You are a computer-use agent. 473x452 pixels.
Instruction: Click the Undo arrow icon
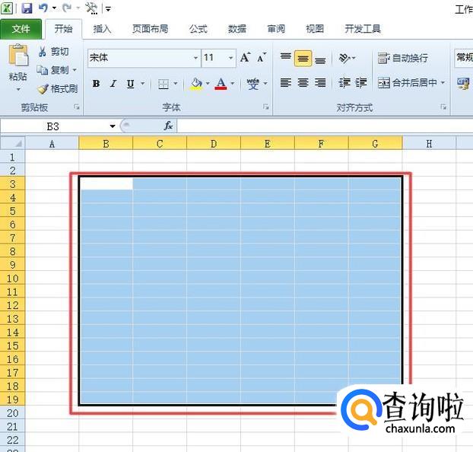point(43,8)
